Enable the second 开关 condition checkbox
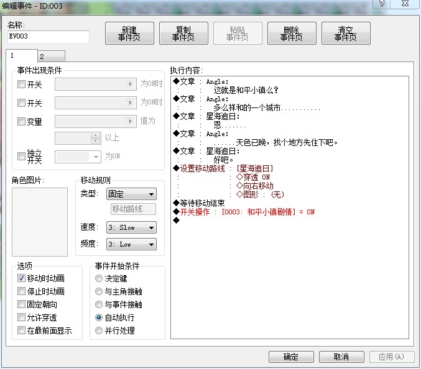The width and height of the screenshot is (421, 369). point(21,102)
